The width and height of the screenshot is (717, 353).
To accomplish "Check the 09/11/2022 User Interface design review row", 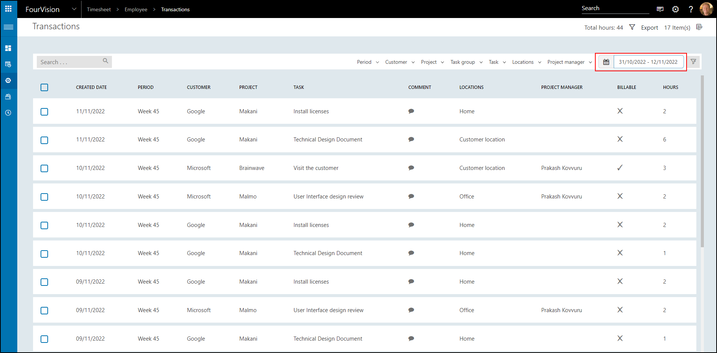I will (44, 311).
